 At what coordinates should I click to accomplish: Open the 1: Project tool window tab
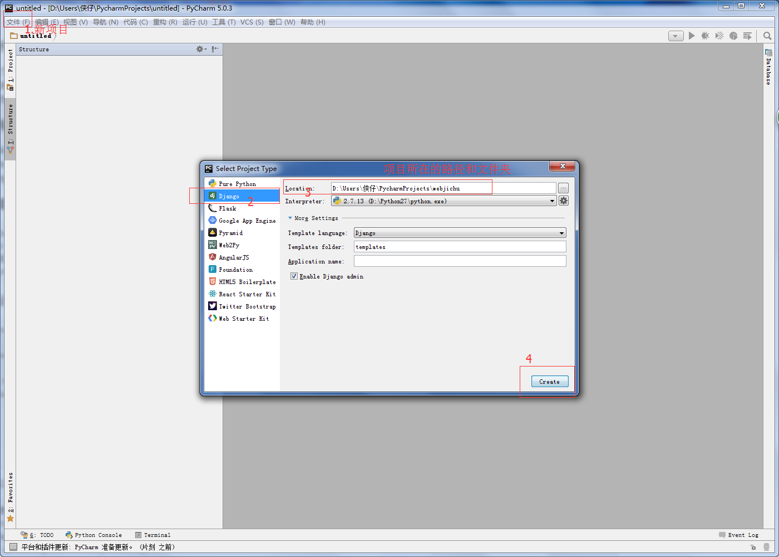10,70
